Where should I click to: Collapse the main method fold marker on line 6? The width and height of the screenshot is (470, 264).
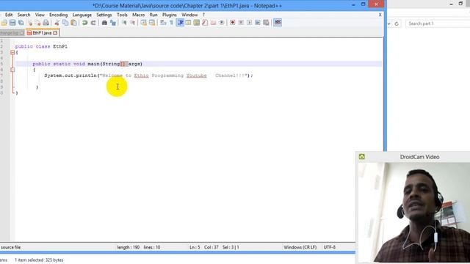12,70
